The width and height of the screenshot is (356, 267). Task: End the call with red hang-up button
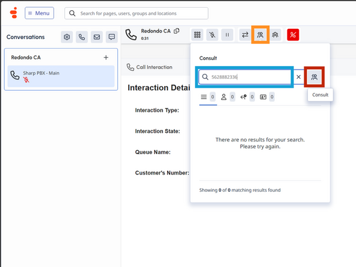pos(293,35)
